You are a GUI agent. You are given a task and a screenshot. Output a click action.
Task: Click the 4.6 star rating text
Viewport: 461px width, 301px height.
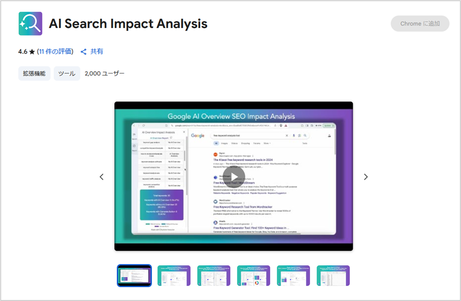click(x=26, y=52)
